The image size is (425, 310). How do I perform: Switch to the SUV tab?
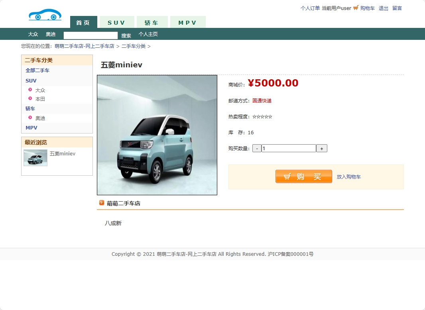pyautogui.click(x=117, y=22)
